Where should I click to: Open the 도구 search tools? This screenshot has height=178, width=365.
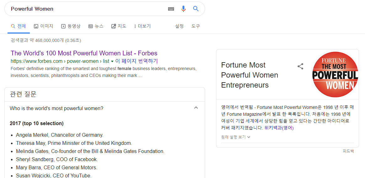pos(196,26)
